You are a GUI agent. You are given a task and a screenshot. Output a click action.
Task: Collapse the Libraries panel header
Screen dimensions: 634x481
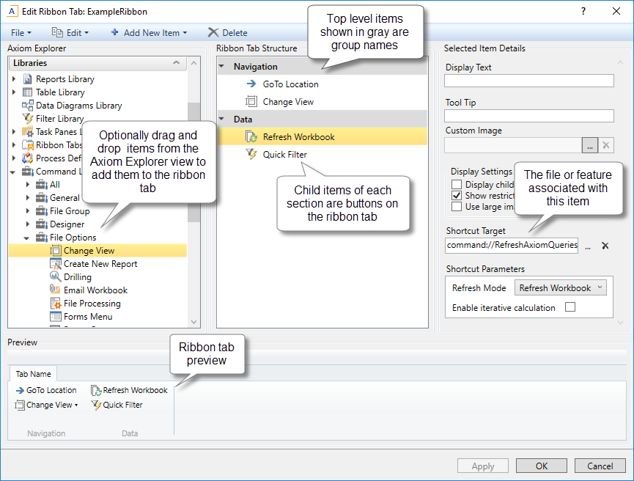click(175, 63)
